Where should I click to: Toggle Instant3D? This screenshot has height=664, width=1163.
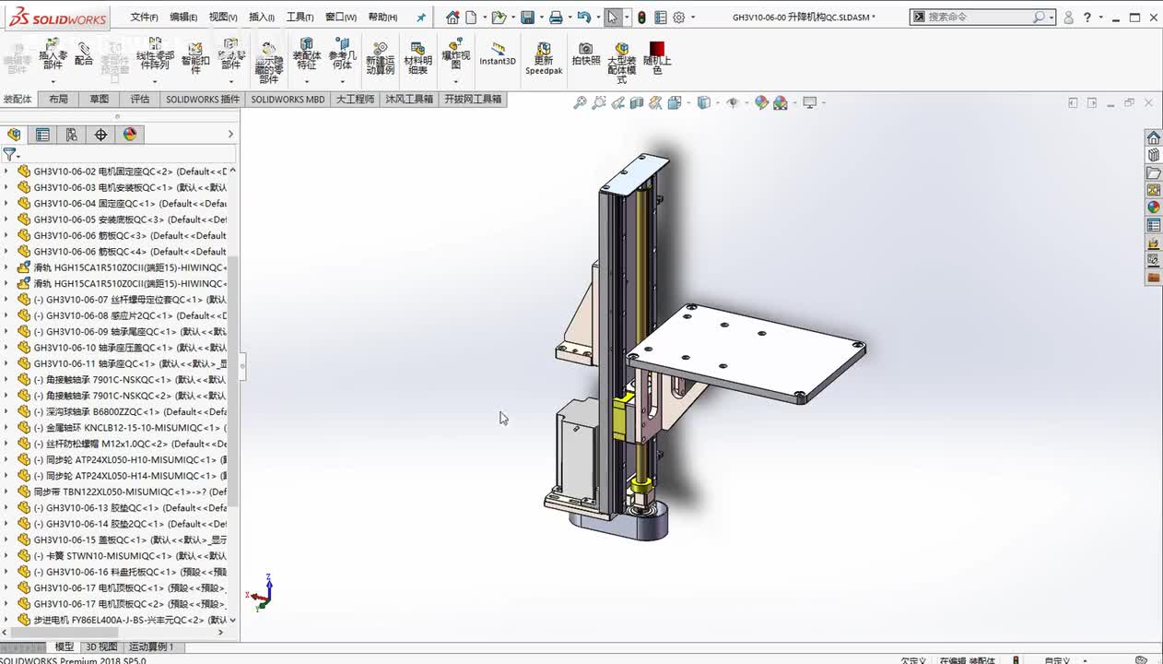pos(498,53)
